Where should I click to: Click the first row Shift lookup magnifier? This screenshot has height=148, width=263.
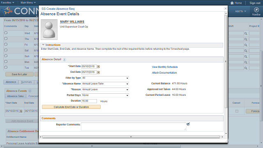point(246,34)
